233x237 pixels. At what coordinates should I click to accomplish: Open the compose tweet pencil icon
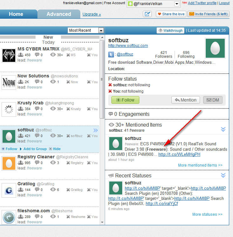tap(147, 14)
